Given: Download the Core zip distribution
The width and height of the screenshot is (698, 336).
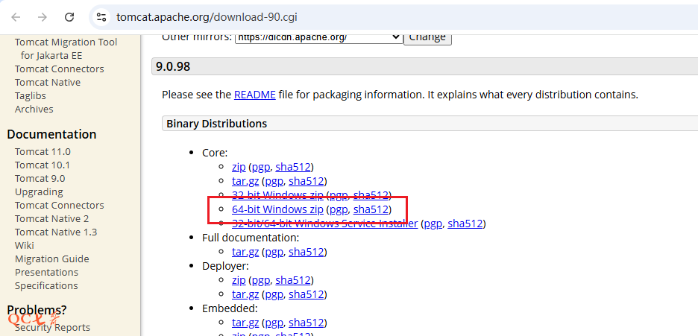Looking at the screenshot, I should (x=239, y=167).
